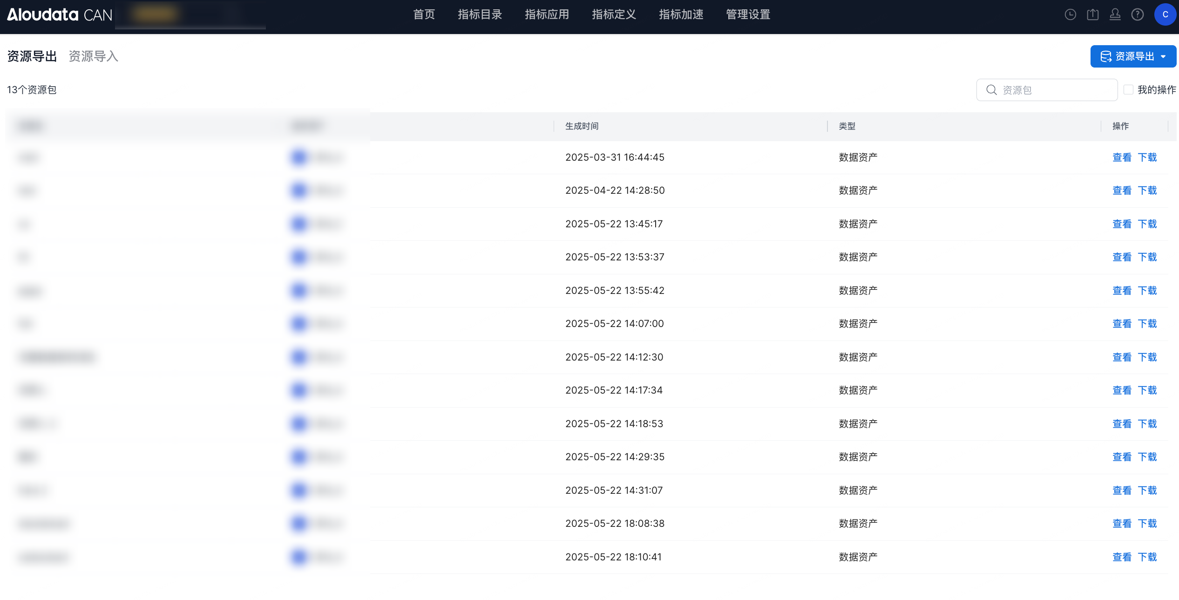The height and width of the screenshot is (600, 1179).
Task: Click the 生成时间 column header
Action: coord(582,126)
